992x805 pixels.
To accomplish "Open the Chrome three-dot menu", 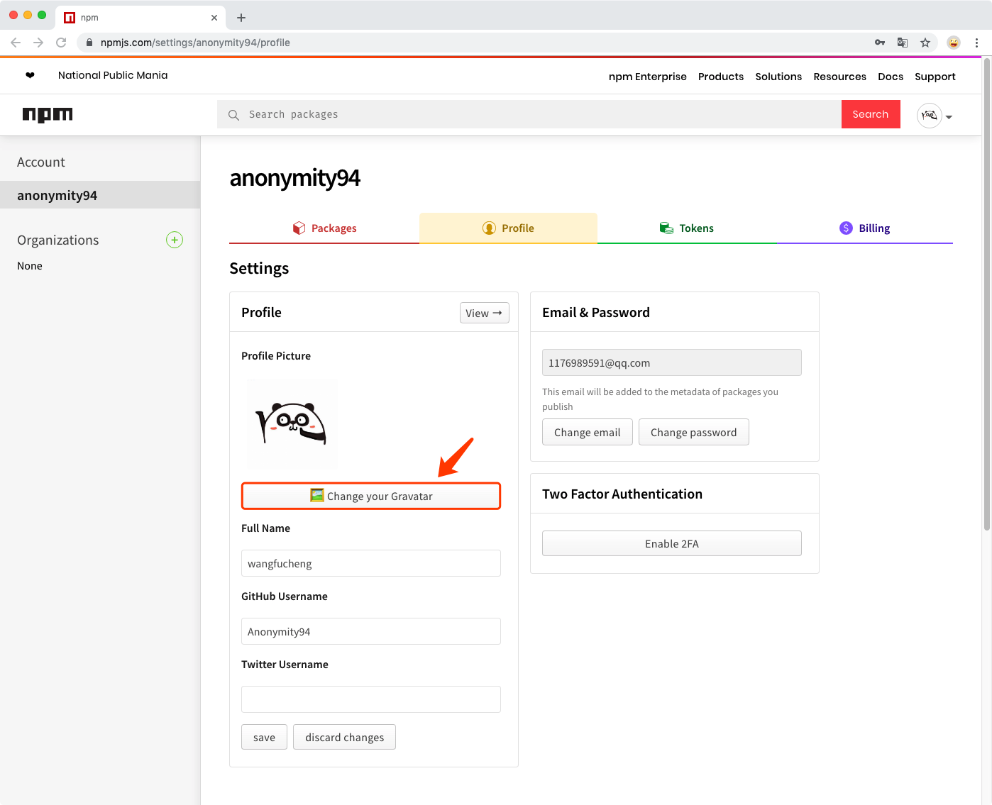I will [976, 43].
